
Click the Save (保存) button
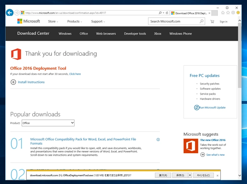180,175
